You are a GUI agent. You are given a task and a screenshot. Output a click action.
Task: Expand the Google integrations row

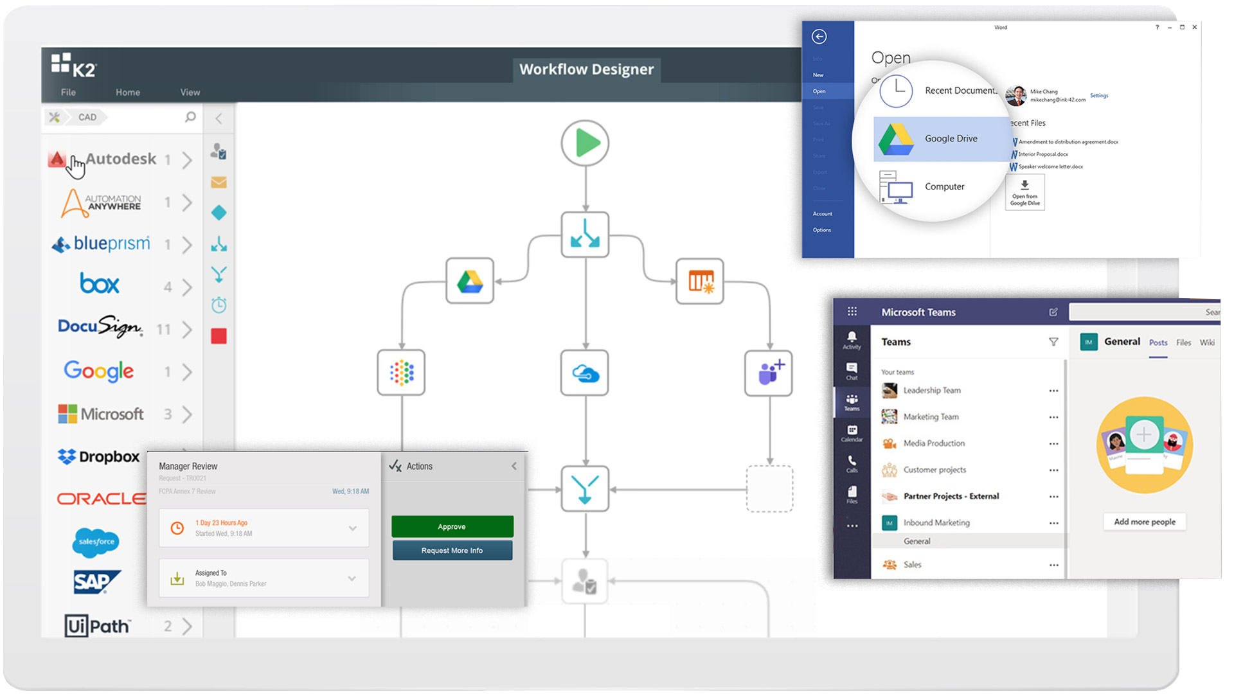click(187, 372)
